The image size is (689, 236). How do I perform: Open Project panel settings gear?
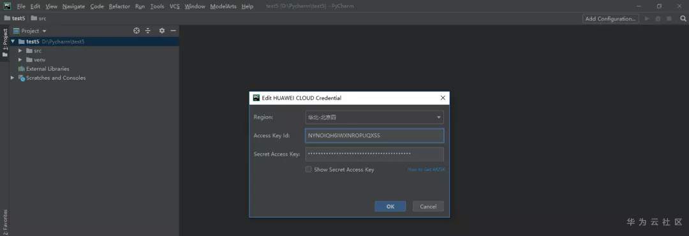(x=161, y=31)
